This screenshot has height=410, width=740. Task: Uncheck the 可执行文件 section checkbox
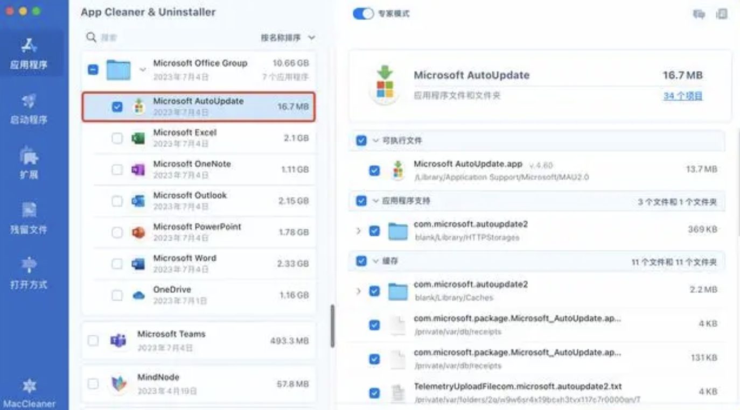[361, 140]
